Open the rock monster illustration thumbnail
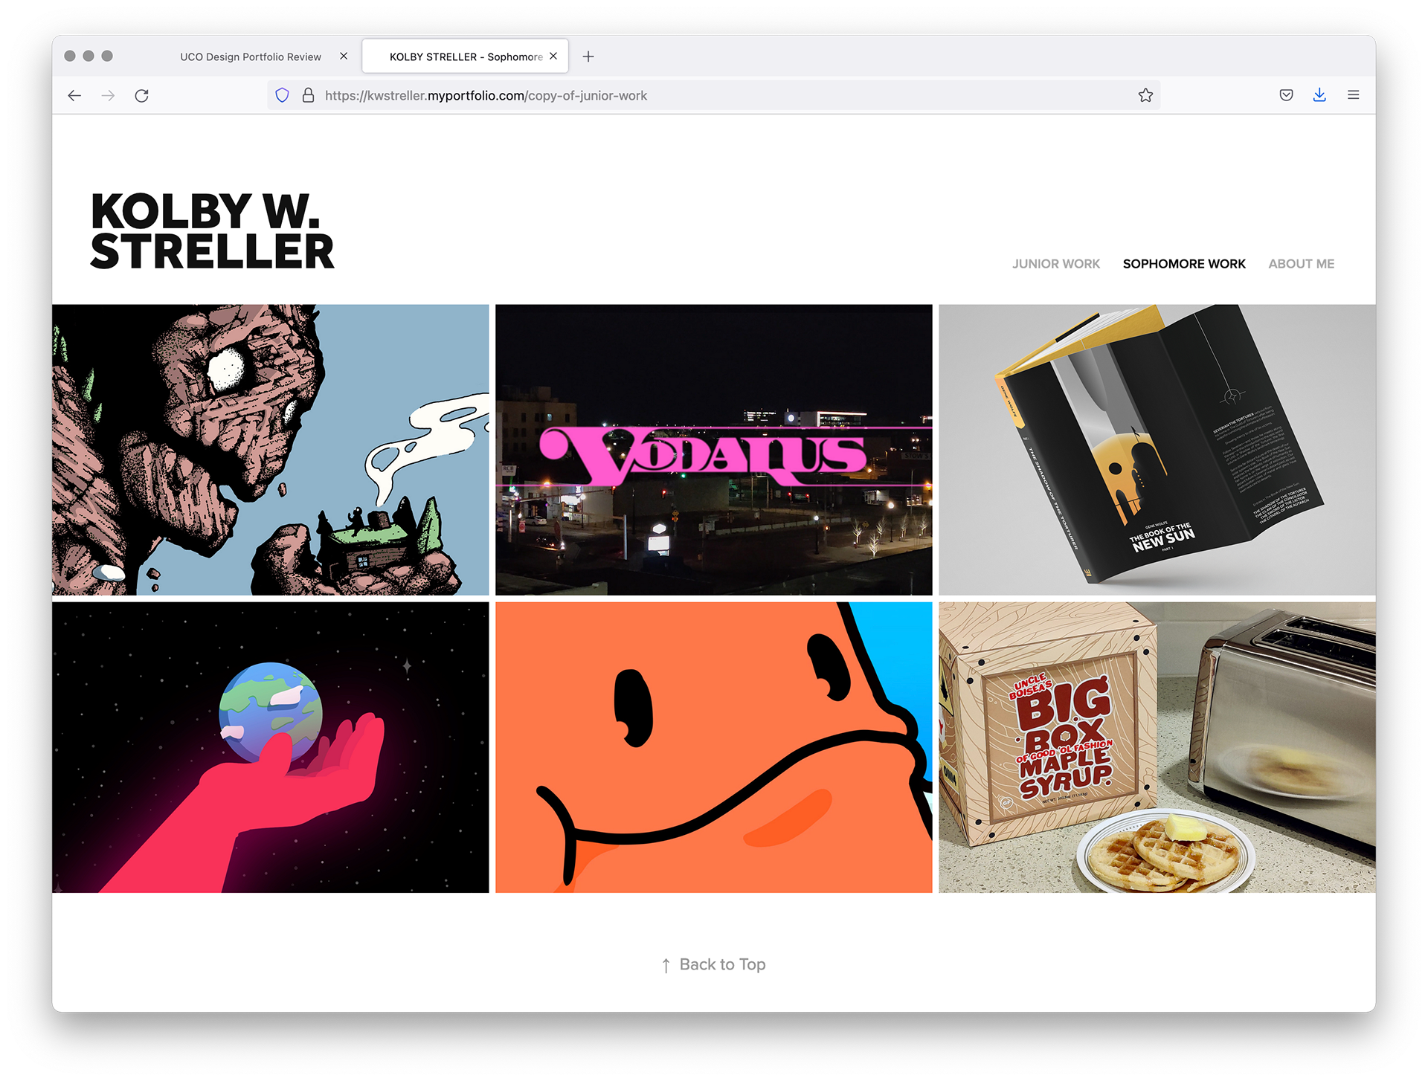Screen dimensions: 1428x1081 [x=271, y=450]
